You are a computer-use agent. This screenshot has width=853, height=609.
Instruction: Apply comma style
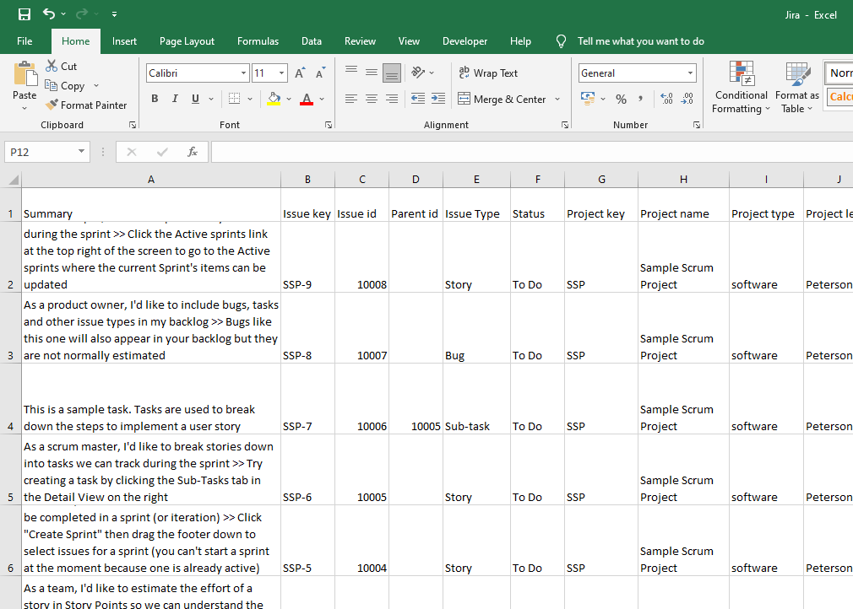click(641, 99)
